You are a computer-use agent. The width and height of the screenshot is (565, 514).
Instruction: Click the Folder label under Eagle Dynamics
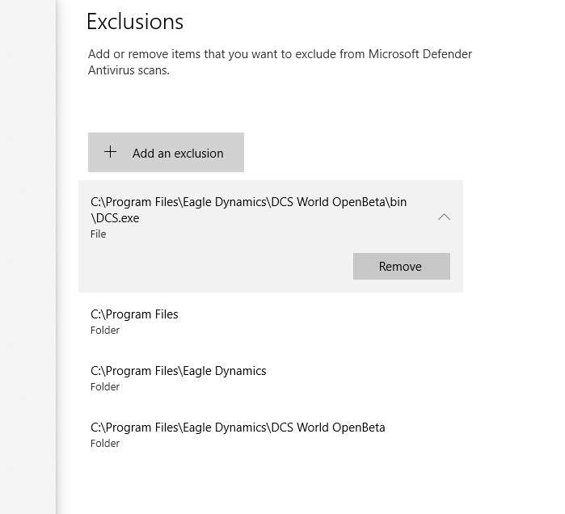point(105,387)
